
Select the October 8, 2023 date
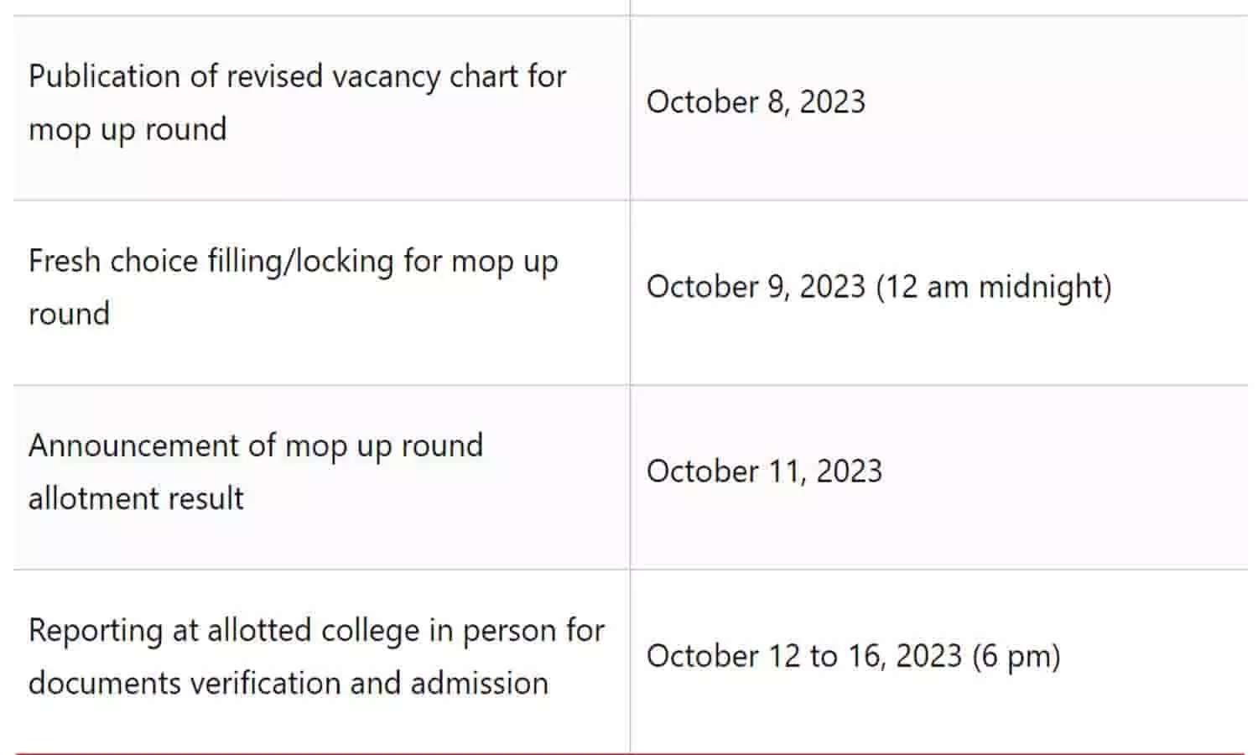(x=755, y=102)
